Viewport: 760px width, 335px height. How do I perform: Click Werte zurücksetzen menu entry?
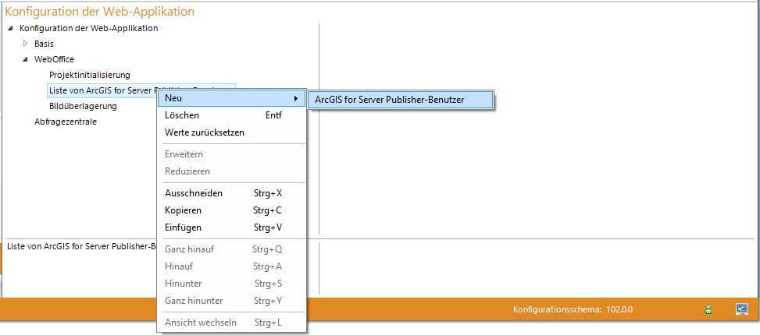point(205,132)
